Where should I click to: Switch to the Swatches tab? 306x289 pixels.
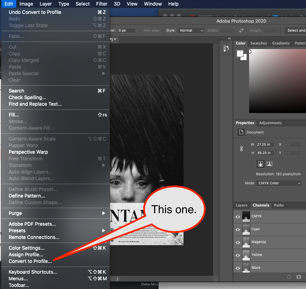(258, 43)
